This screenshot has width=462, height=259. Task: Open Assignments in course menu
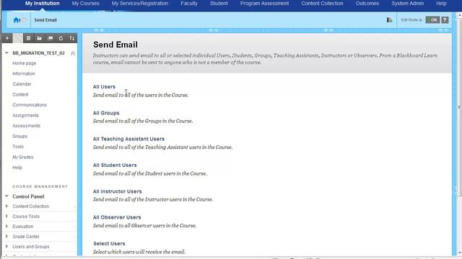point(26,115)
